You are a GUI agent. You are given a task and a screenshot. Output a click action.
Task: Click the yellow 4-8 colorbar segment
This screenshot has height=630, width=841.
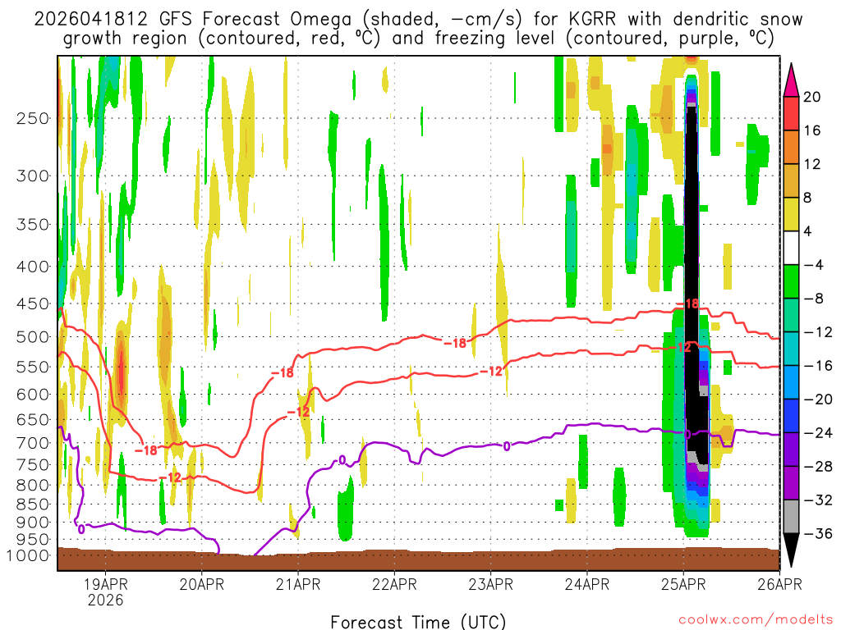coord(791,214)
